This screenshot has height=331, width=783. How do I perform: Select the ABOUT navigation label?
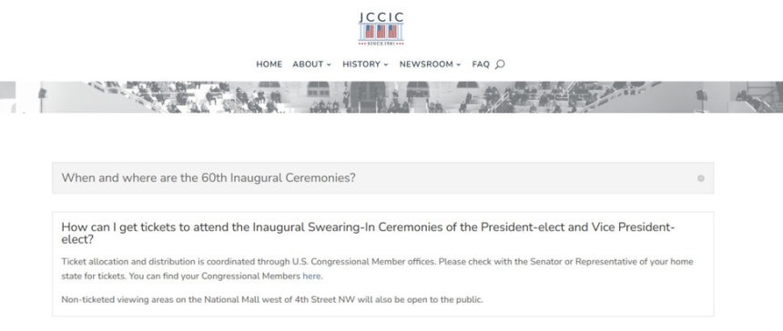(x=308, y=65)
